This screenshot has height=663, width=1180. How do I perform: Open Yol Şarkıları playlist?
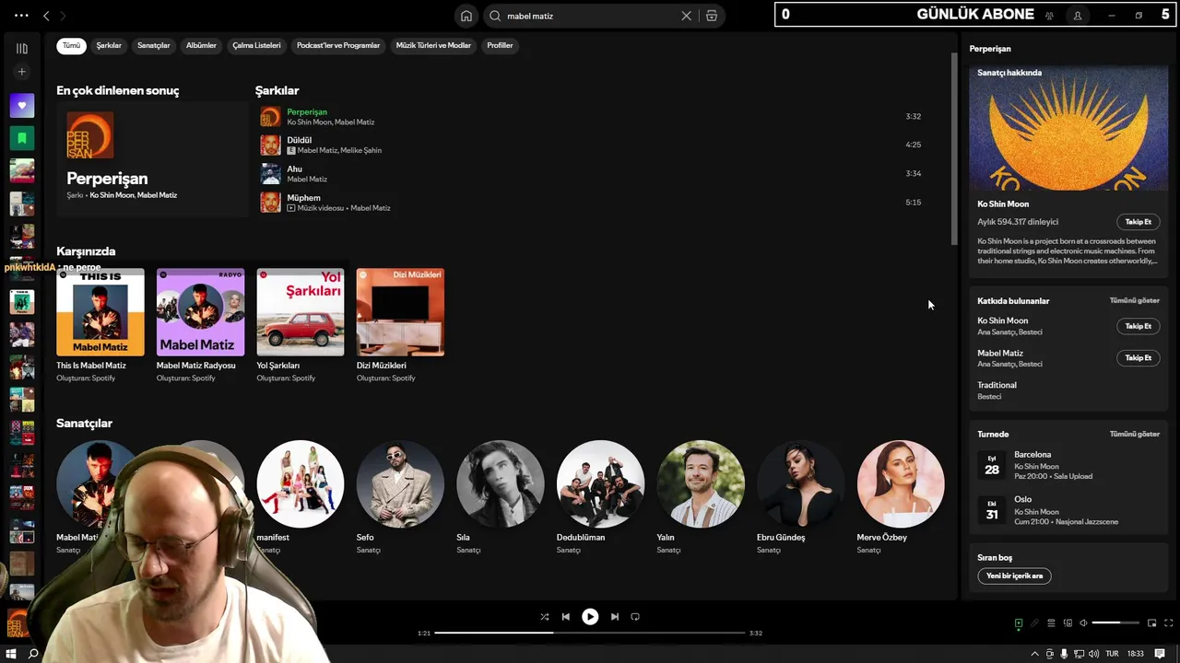click(x=301, y=325)
